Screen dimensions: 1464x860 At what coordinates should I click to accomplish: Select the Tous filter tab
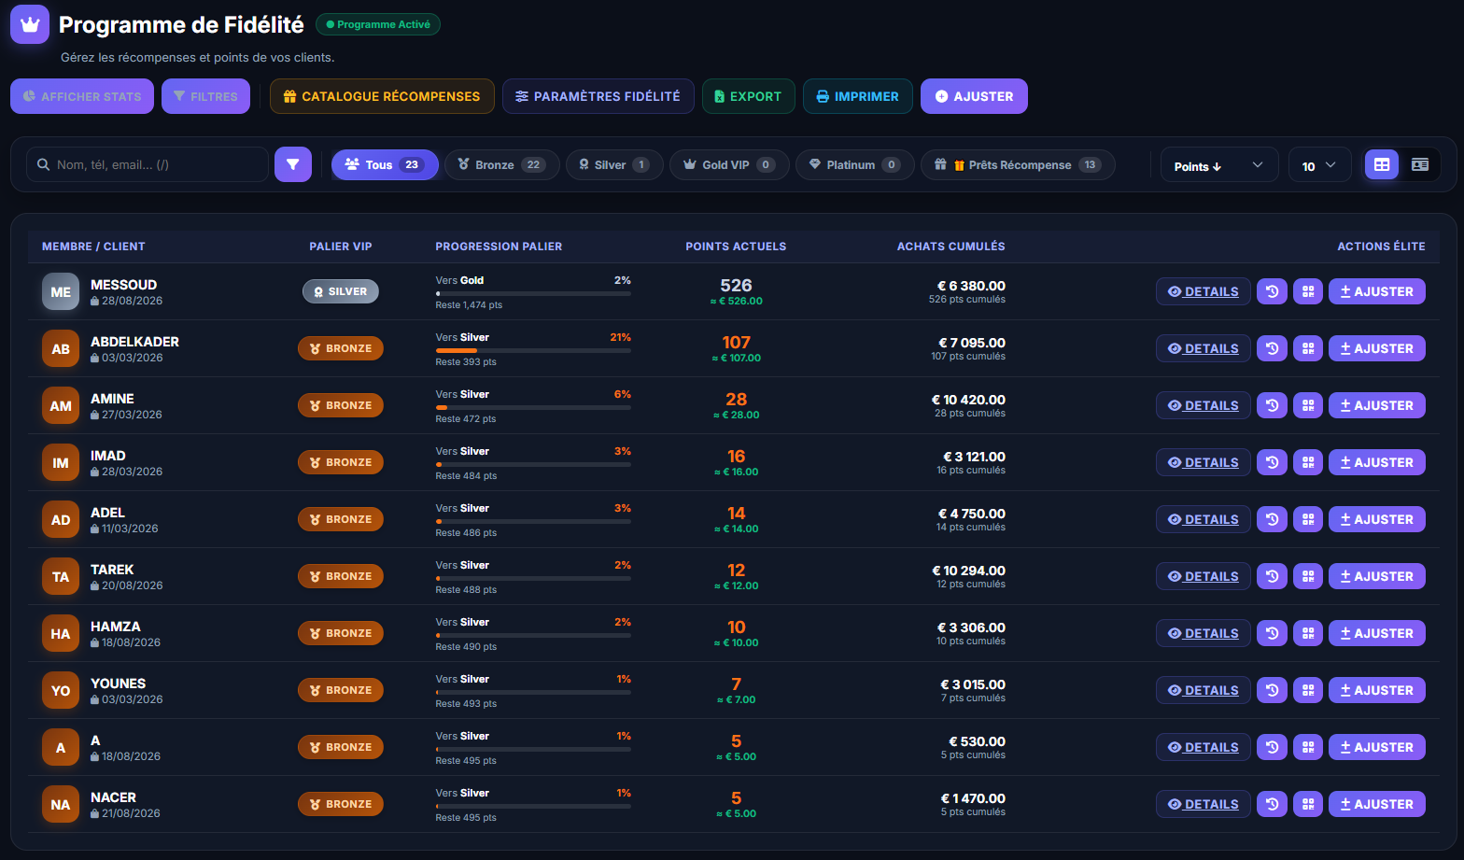[385, 164]
